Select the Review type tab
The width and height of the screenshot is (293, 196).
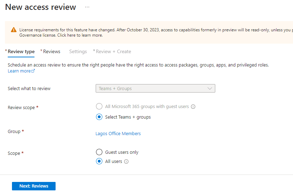tap(21, 51)
